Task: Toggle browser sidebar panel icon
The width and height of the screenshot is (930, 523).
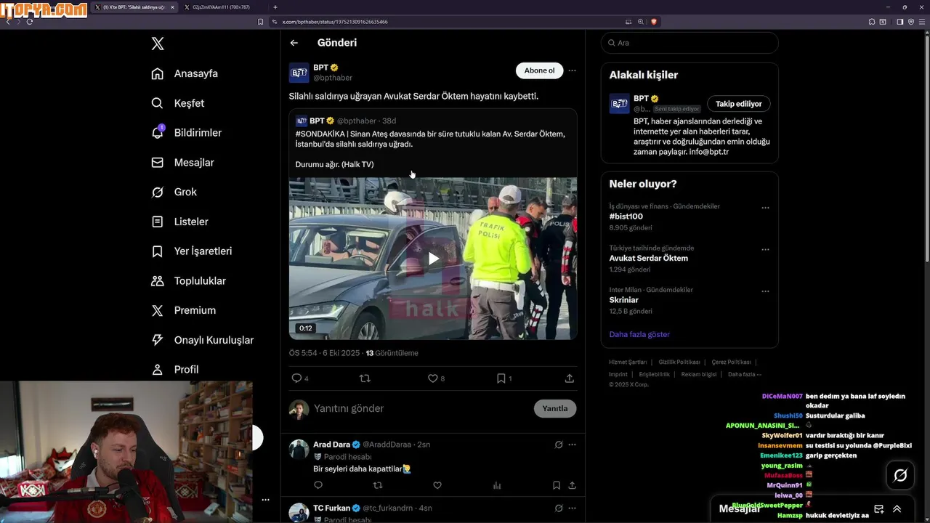Action: (x=899, y=22)
